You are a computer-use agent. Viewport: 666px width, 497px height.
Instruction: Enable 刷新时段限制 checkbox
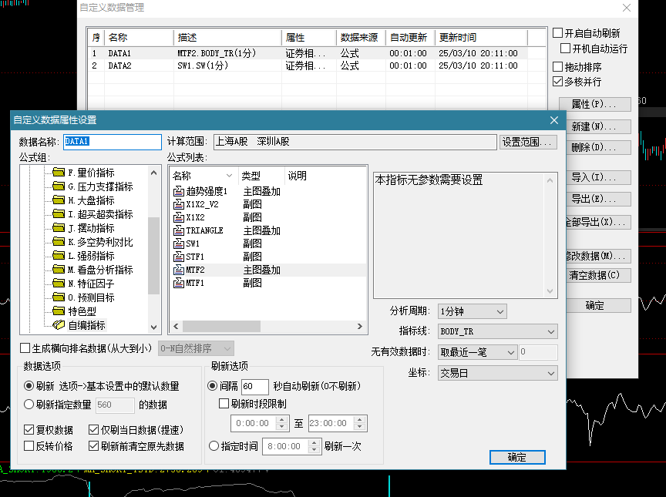tap(224, 404)
